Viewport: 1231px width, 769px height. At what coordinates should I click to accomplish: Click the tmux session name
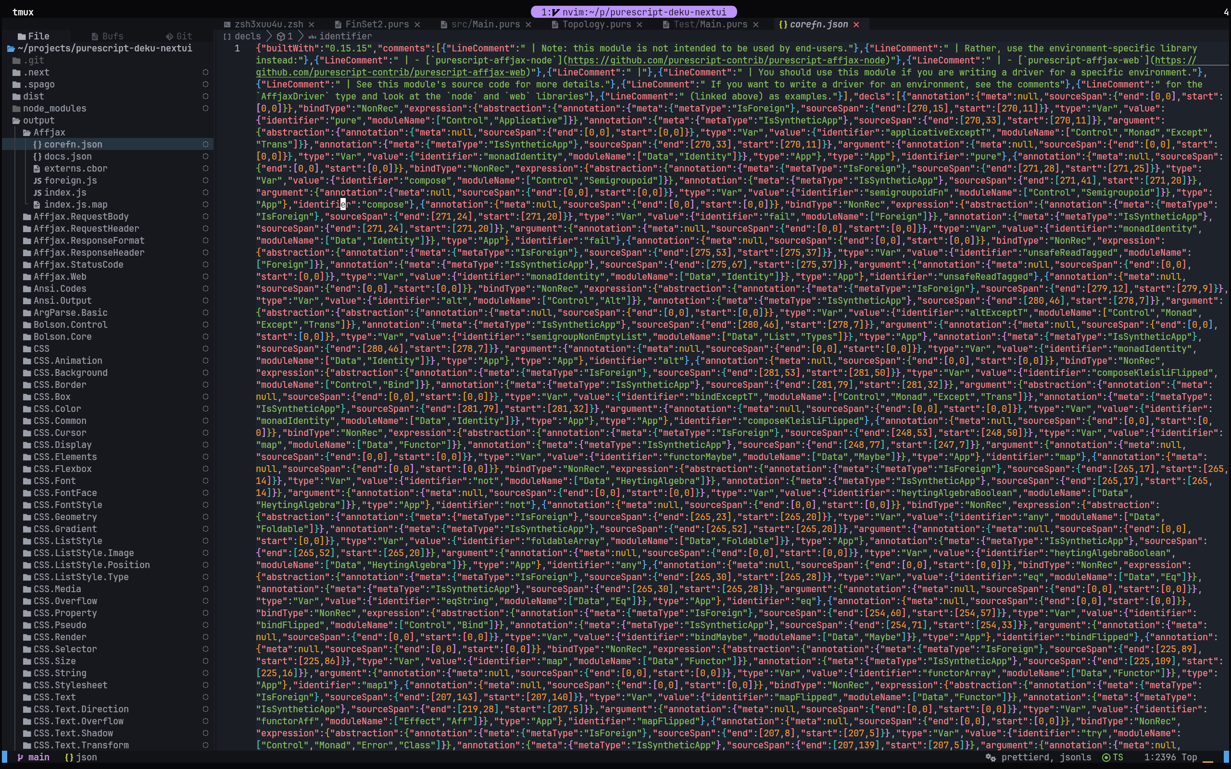[23, 12]
